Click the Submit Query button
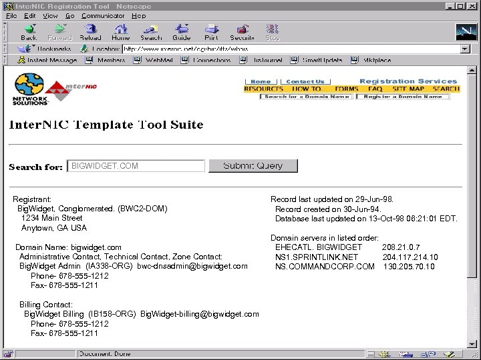This screenshot has height=360, width=481. tap(253, 165)
